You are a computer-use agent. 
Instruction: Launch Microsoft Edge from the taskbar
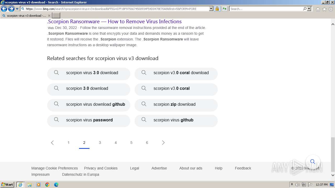[x=56, y=185]
